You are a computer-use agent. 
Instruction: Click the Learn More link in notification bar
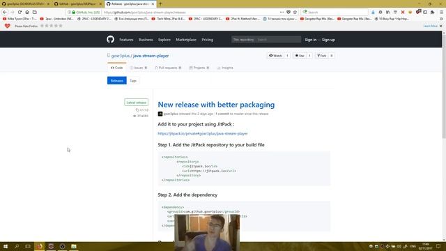(x=431, y=26)
